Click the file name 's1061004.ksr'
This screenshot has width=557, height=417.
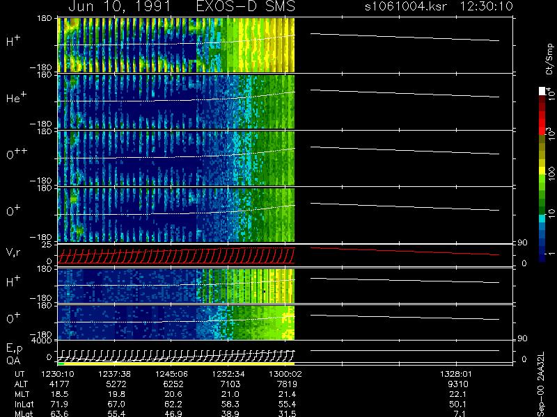pyautogui.click(x=406, y=6)
